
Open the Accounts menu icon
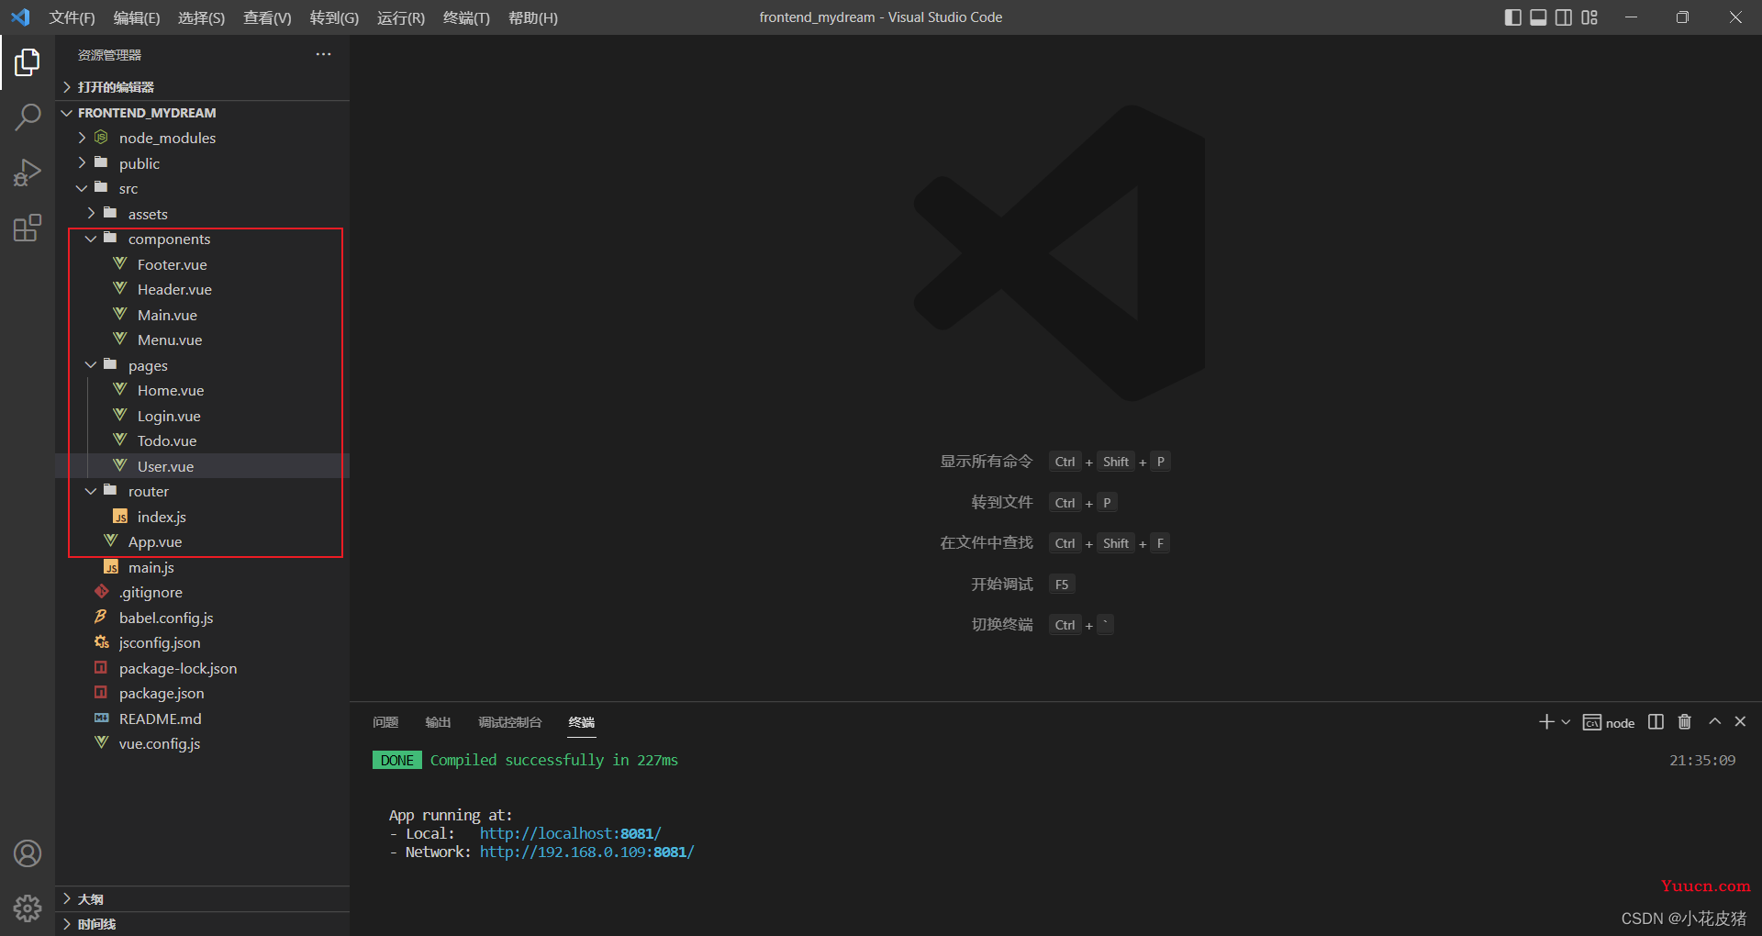28,853
